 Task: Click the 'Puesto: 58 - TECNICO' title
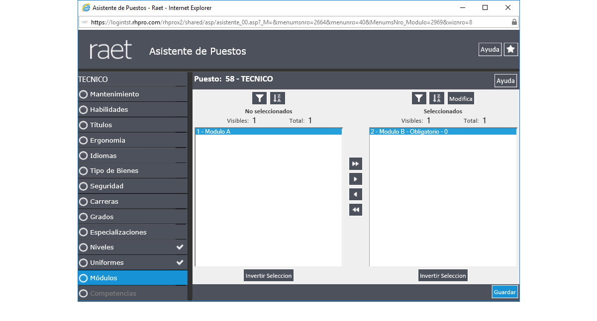click(x=233, y=79)
